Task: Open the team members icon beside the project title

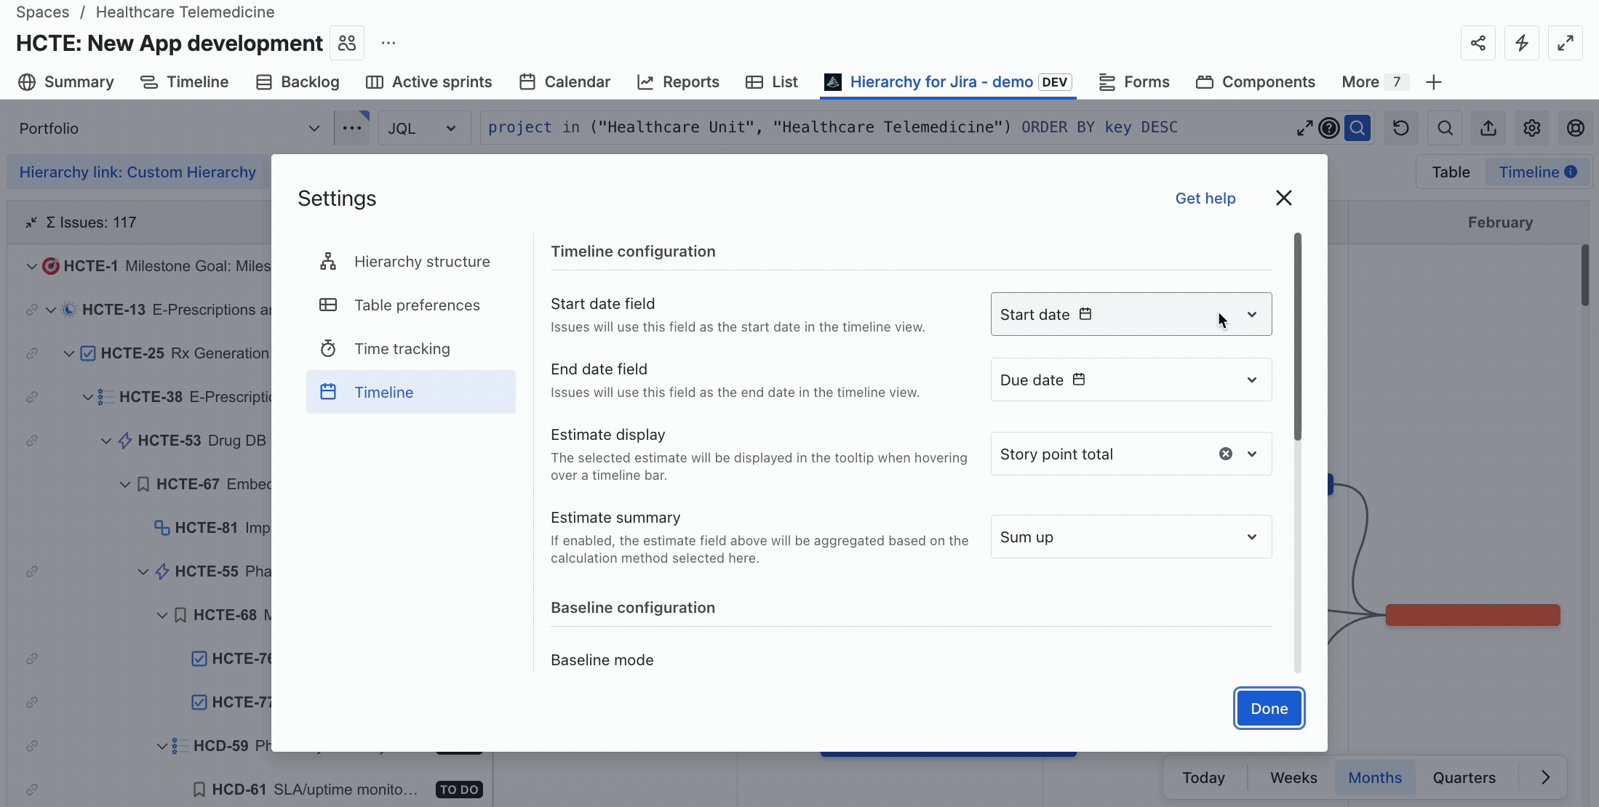Action: 347,43
